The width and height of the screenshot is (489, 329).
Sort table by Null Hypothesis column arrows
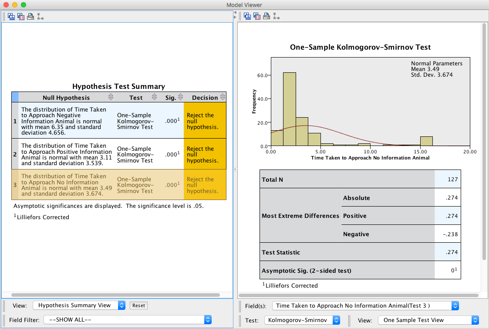pyautogui.click(x=111, y=97)
